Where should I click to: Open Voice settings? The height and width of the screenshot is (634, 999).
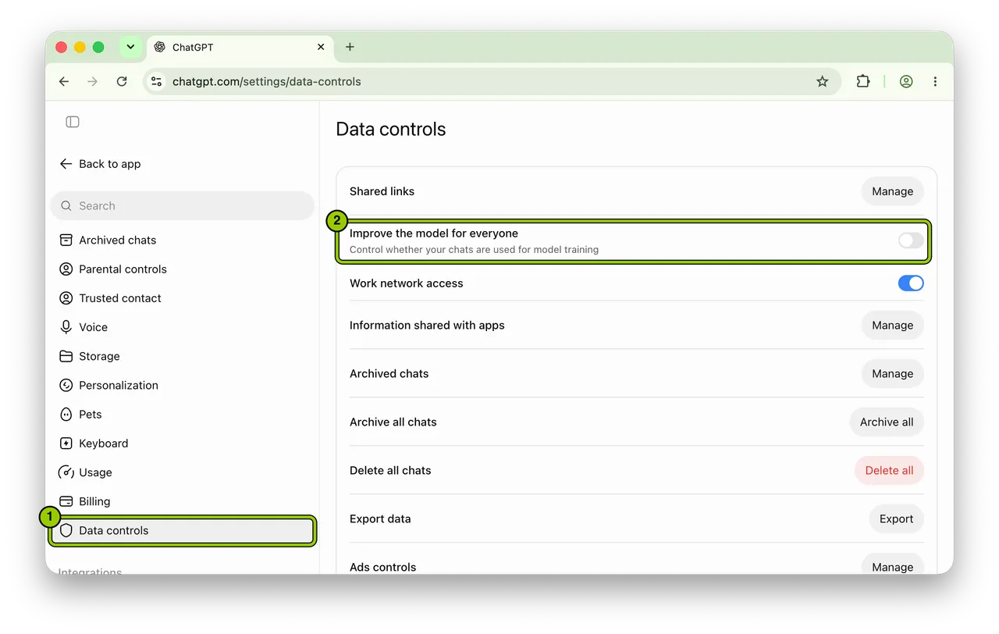183,327
